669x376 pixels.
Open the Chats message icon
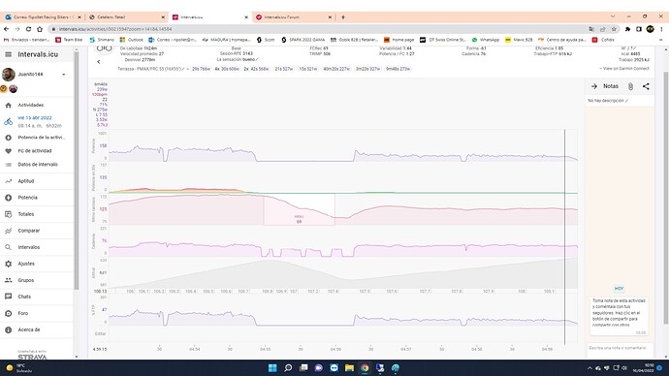8,297
